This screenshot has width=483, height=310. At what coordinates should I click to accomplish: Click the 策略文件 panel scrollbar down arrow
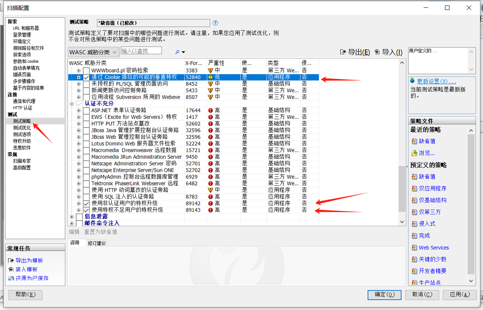(471, 281)
